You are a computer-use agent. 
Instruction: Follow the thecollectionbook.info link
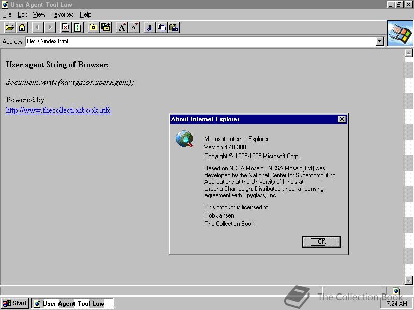tap(59, 110)
